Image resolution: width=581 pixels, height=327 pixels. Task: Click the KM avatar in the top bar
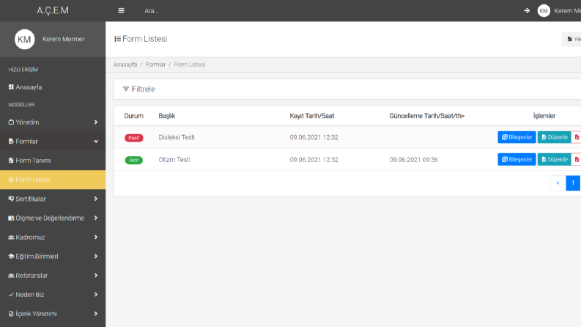click(544, 11)
